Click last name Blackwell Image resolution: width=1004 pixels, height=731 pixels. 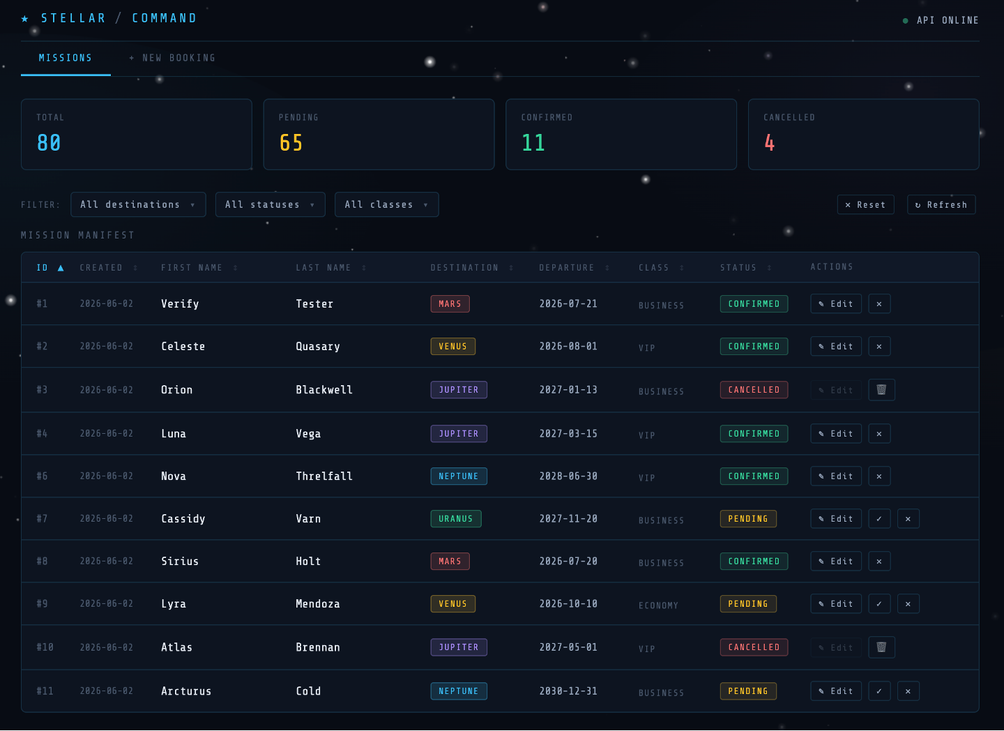click(x=324, y=390)
